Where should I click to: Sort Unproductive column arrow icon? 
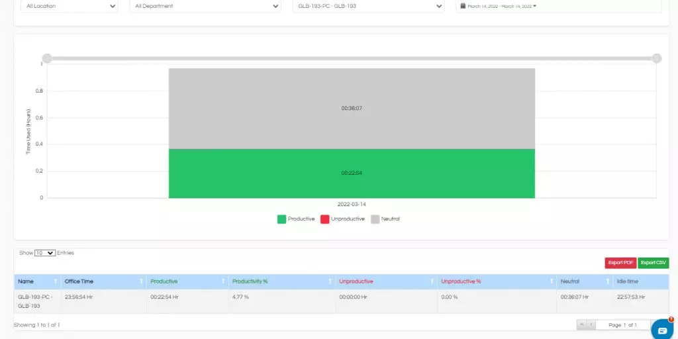click(432, 281)
